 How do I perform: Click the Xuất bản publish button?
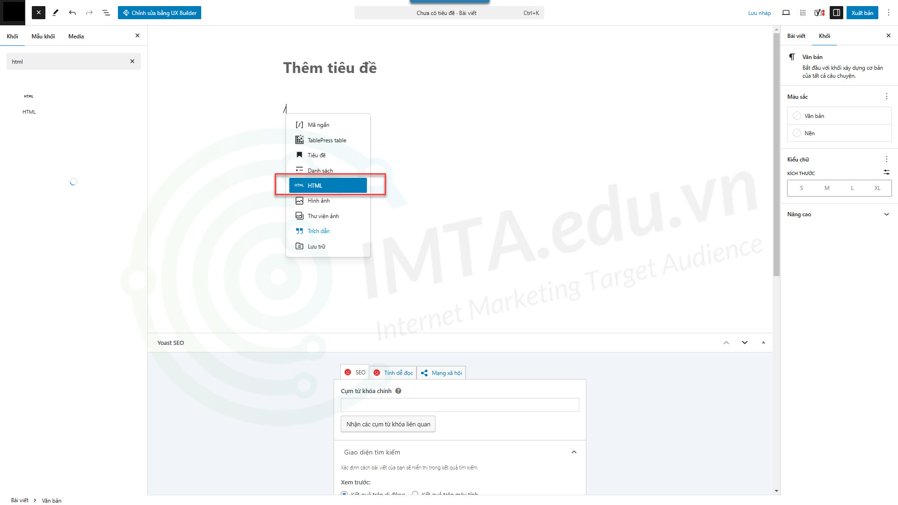[x=862, y=13]
